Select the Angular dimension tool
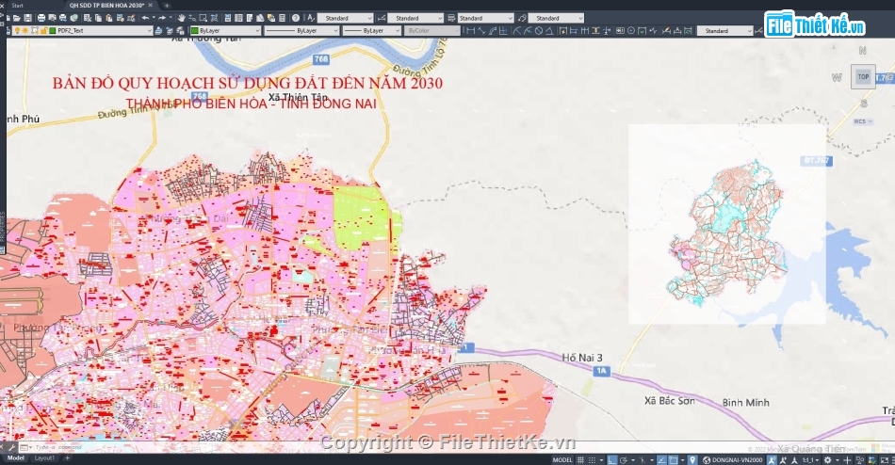 [x=549, y=31]
